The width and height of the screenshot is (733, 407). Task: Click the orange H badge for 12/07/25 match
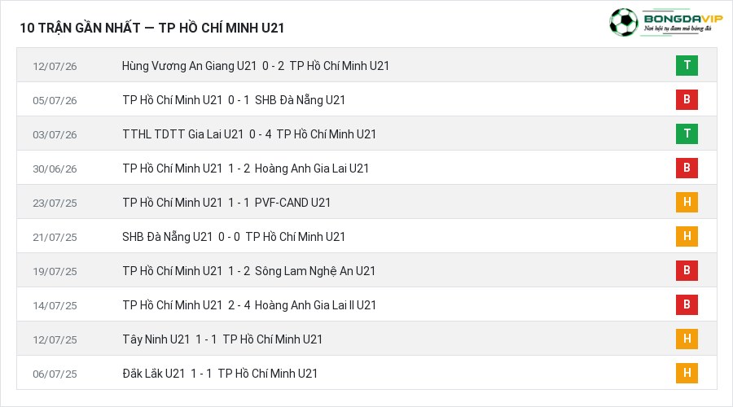click(687, 339)
